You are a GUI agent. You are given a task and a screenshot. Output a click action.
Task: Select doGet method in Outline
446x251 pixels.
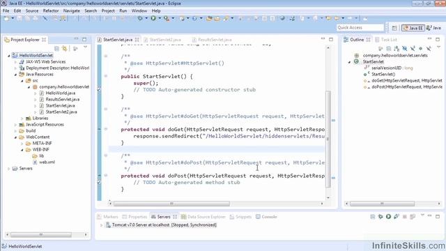point(407,81)
